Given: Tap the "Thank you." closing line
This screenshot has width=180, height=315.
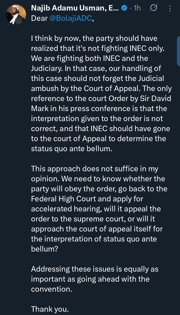Looking at the screenshot, I should 50,309.
